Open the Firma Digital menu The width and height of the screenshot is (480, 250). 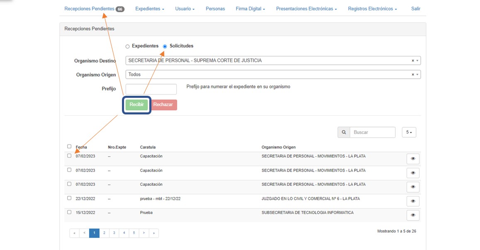coord(250,9)
